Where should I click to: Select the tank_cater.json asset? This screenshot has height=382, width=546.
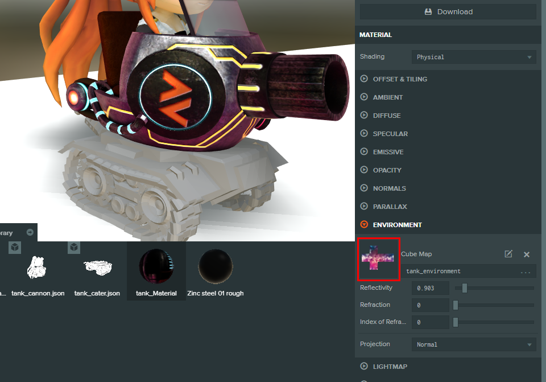[97, 272]
